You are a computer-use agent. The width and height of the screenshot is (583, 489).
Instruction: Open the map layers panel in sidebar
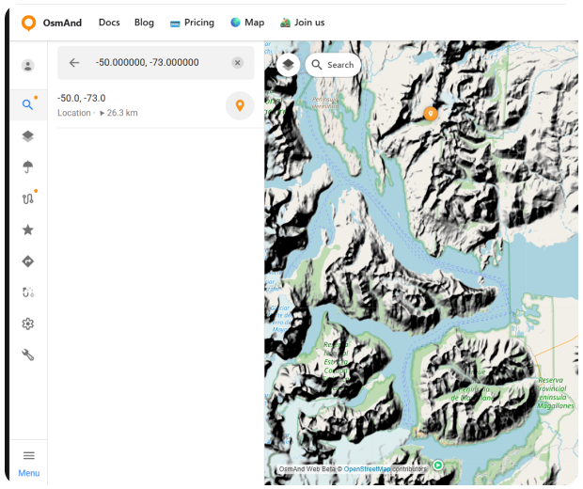point(28,136)
